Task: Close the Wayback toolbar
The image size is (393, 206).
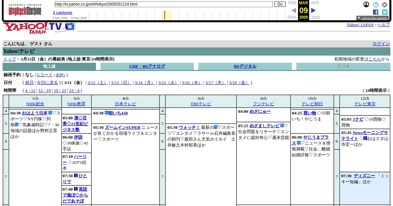Action: 385,5
